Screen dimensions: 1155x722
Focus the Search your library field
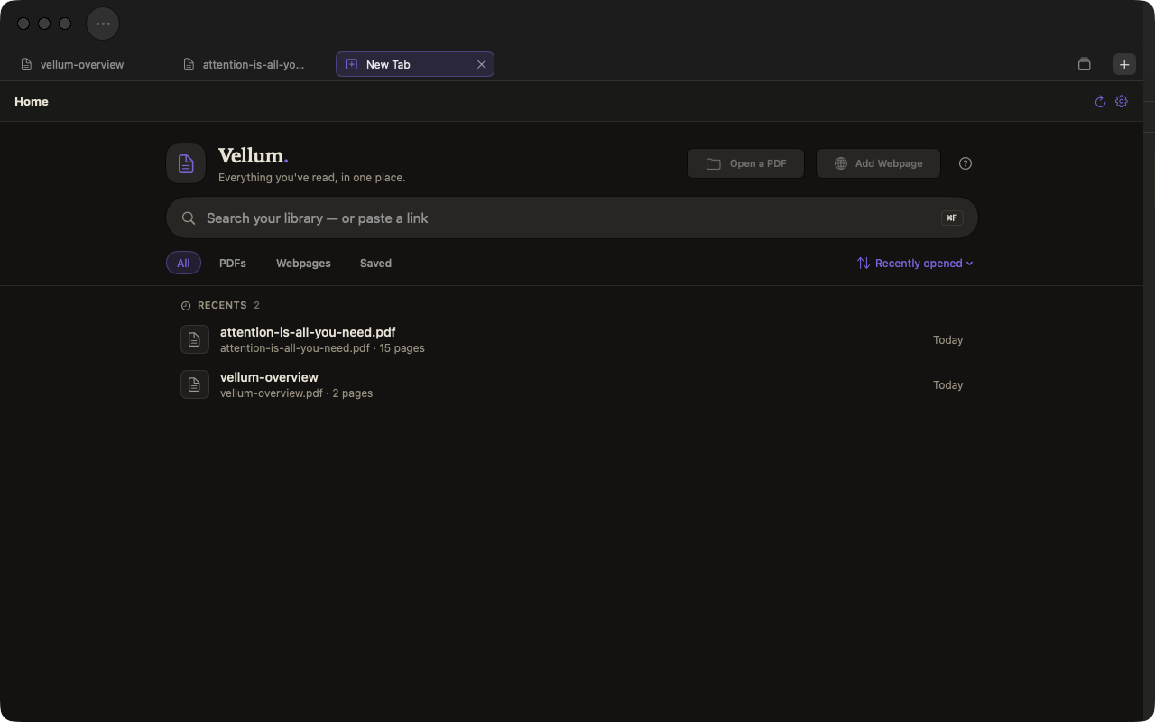[x=572, y=218]
